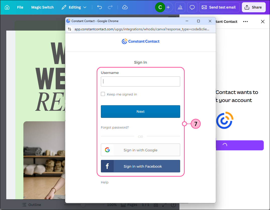Open the Outline panel in Canva
The image size is (270, 210).
point(32,205)
